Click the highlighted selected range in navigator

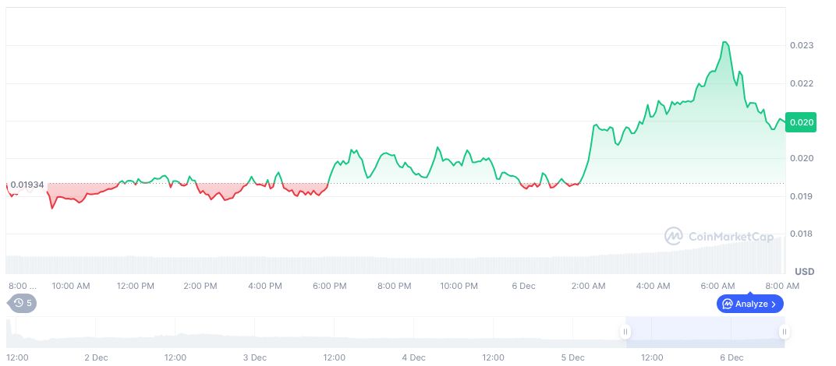pos(704,332)
